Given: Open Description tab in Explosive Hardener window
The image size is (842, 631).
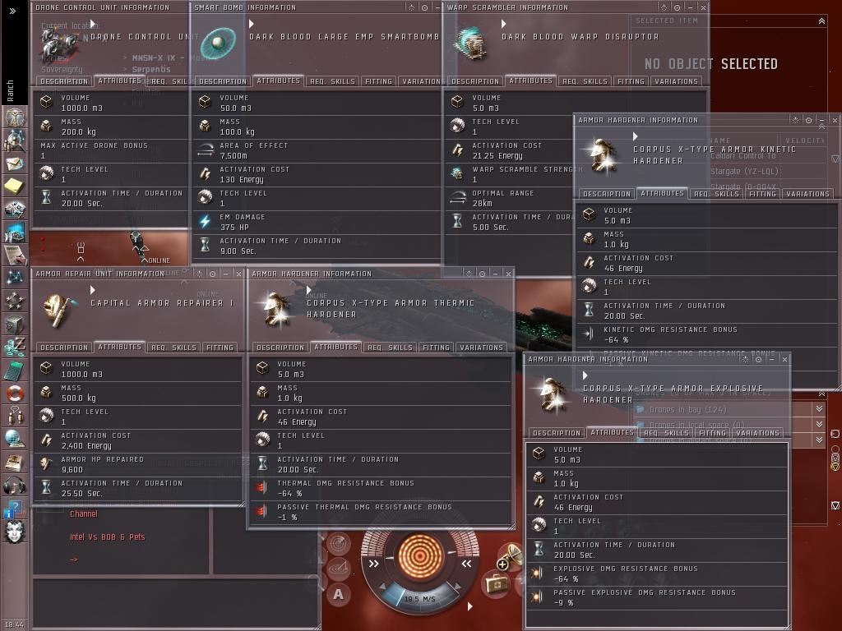Looking at the screenshot, I should point(557,432).
